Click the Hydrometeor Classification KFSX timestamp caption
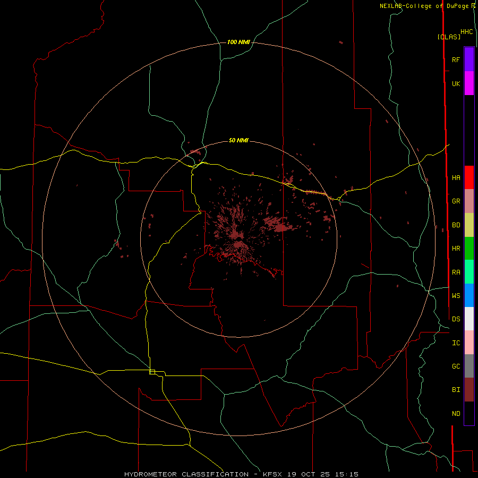Image resolution: width=478 pixels, height=478 pixels. 241,474
